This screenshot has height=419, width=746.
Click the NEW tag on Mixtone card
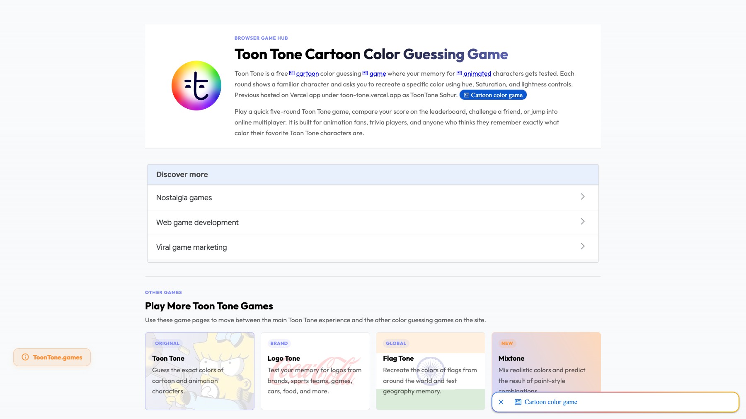507,343
